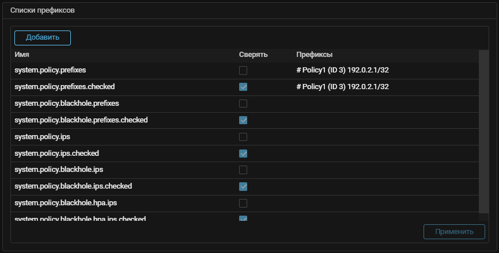499x253 pixels.
Task: Select system.policy.blackhole.hpa.ips row name
Action: [66, 203]
